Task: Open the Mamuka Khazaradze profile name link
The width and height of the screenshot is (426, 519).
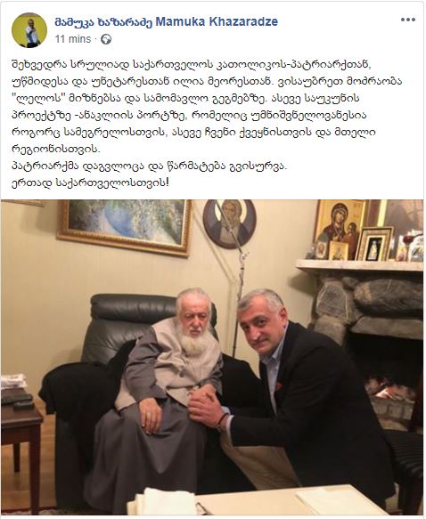Action: point(167,22)
